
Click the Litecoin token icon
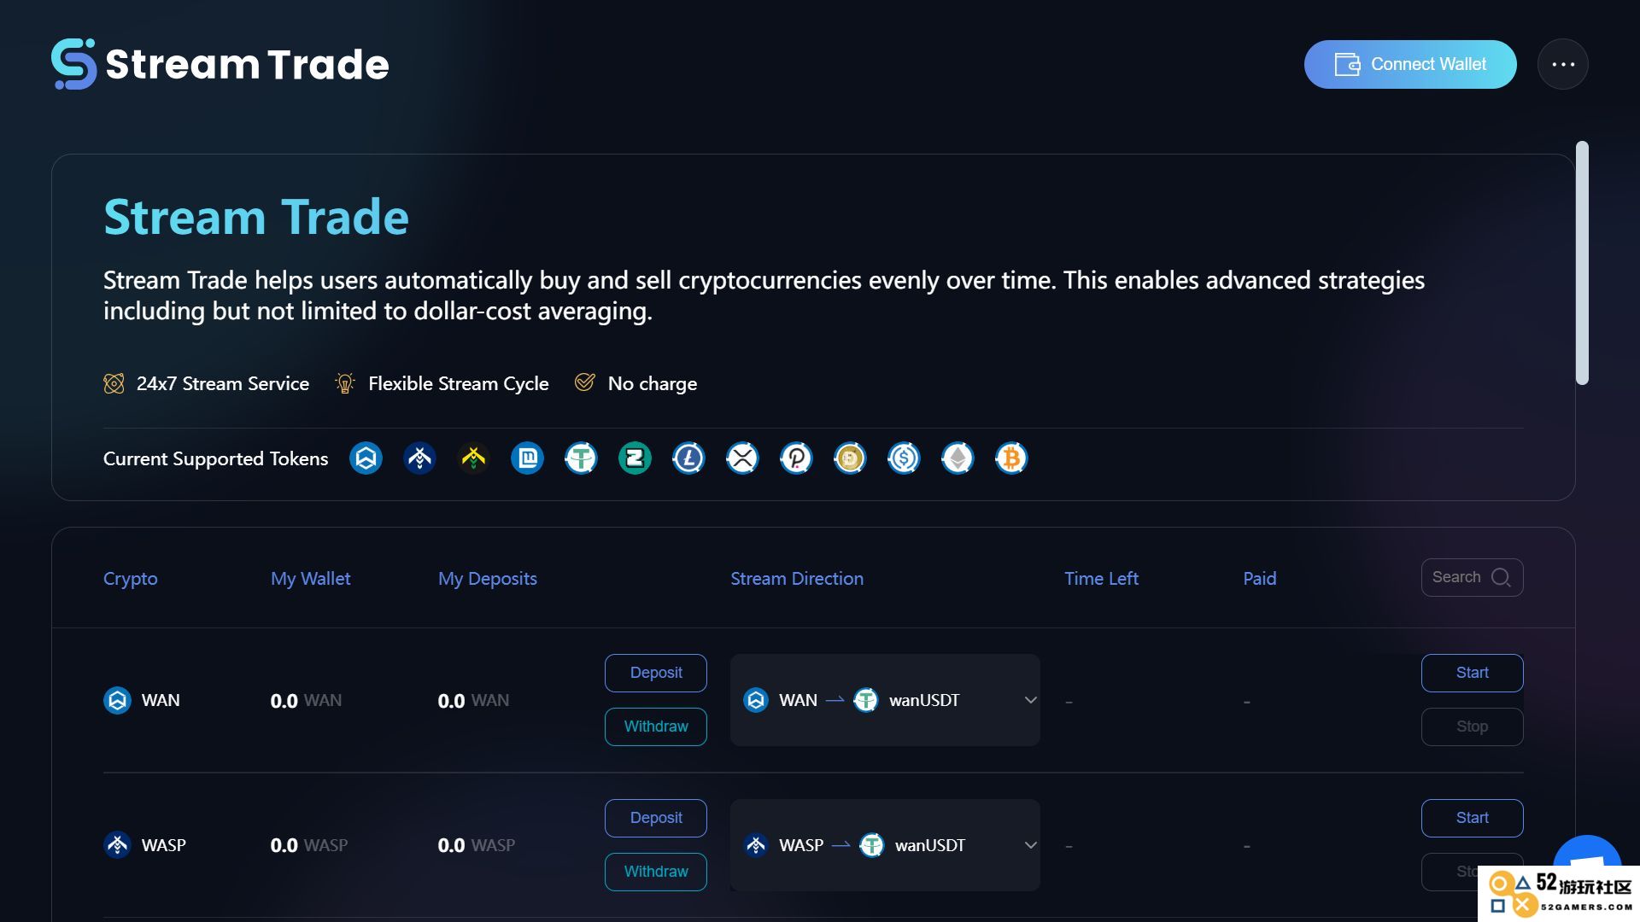tap(688, 458)
